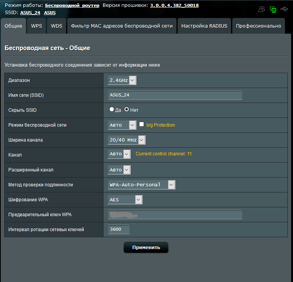This screenshot has width=293, height=282.
Task: Click the Интервал ротации сетевых ключей field
Action: point(119,230)
